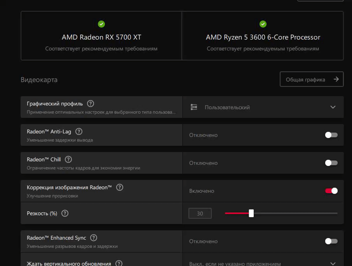This screenshot has height=266, width=352.
Task: Click the arrow icon in Общая графика
Action: pyautogui.click(x=336, y=79)
